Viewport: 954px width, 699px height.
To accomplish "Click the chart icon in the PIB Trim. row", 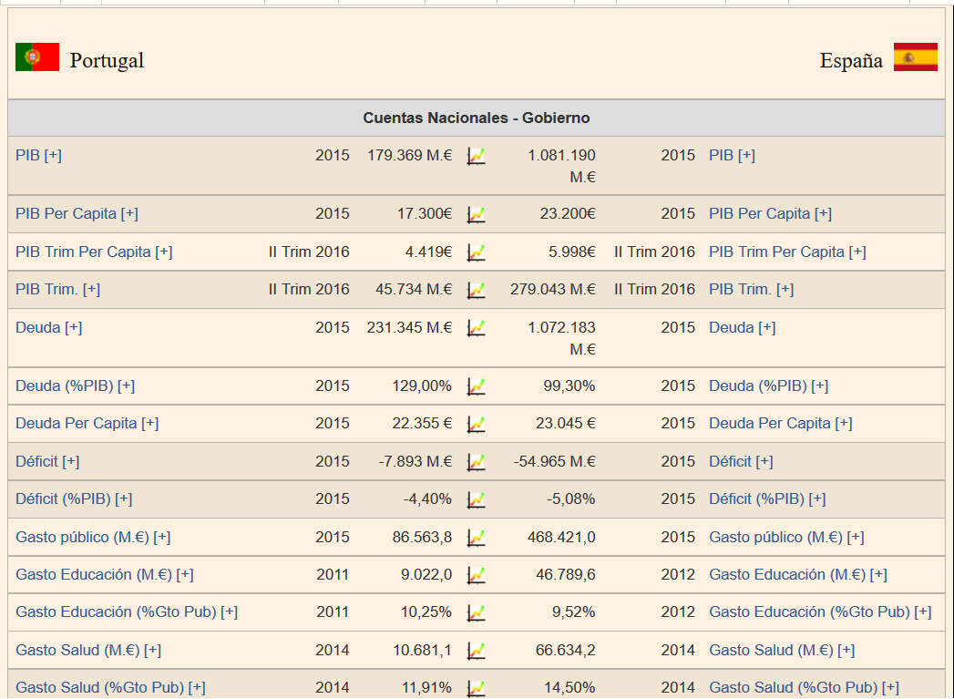I will [x=476, y=290].
